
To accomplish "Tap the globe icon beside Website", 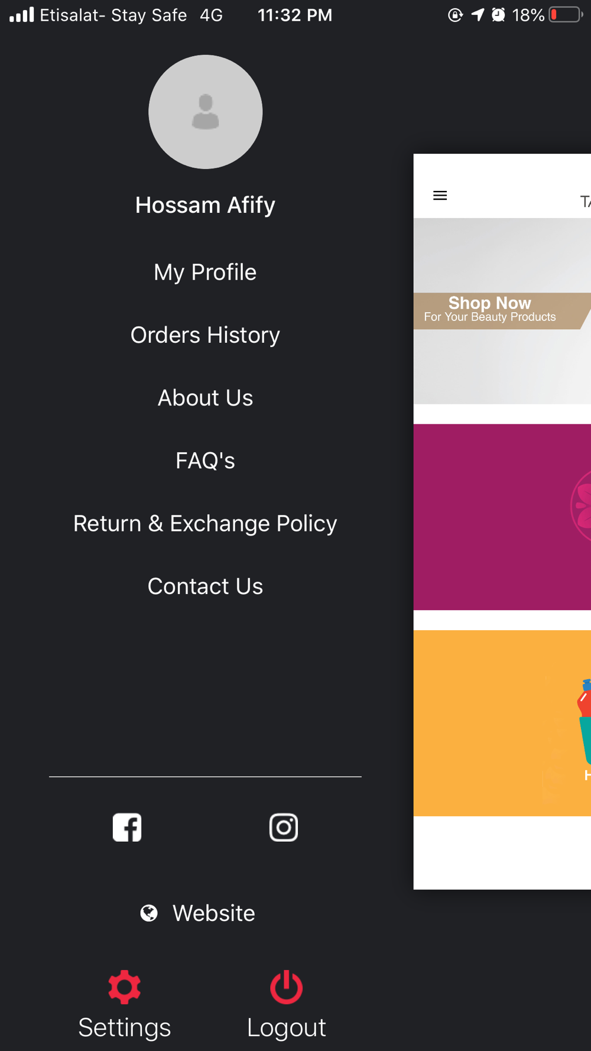I will 149,913.
